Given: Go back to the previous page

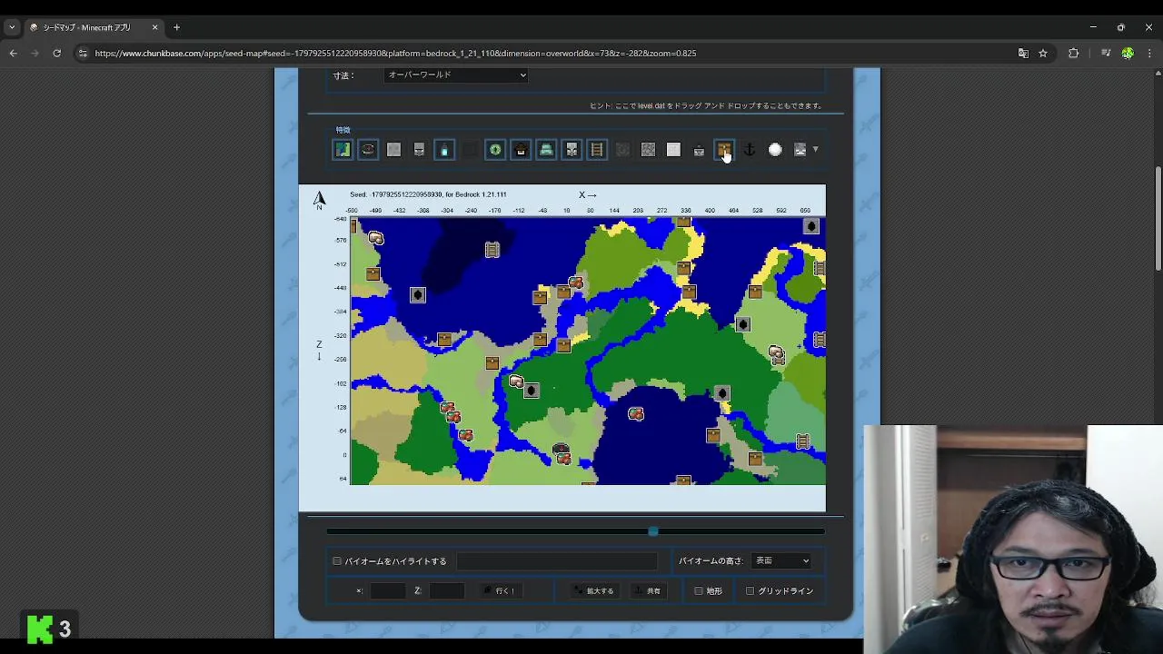Looking at the screenshot, I should point(13,54).
